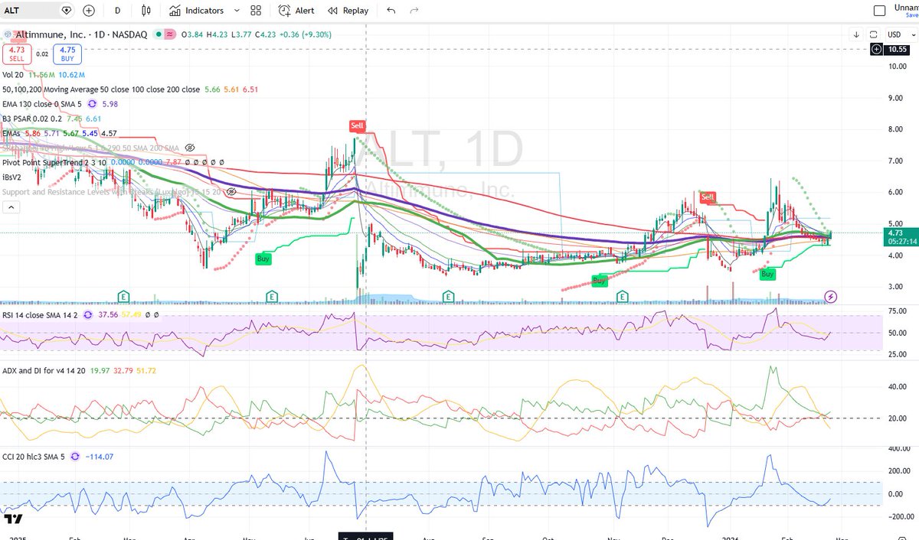Click the earnings E marker near May

click(x=271, y=295)
